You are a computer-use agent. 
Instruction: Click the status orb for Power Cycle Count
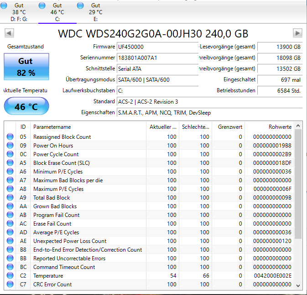[10, 154]
